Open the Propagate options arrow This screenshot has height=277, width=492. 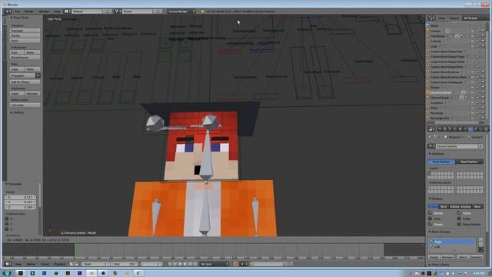point(38,75)
